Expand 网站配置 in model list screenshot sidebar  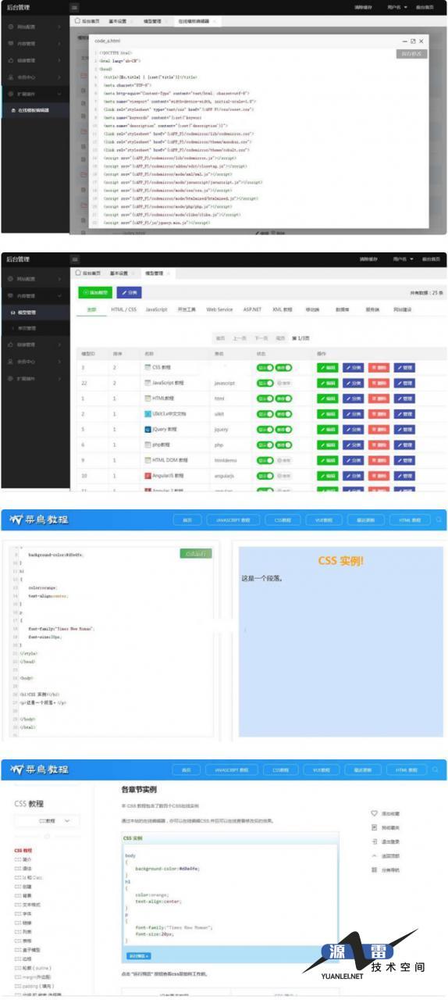tap(35, 279)
